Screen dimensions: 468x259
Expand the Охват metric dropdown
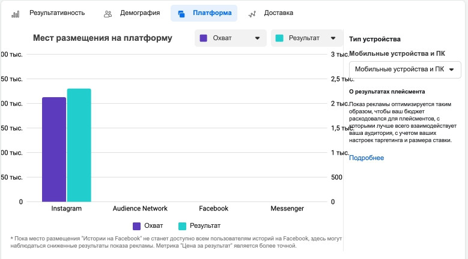point(230,38)
